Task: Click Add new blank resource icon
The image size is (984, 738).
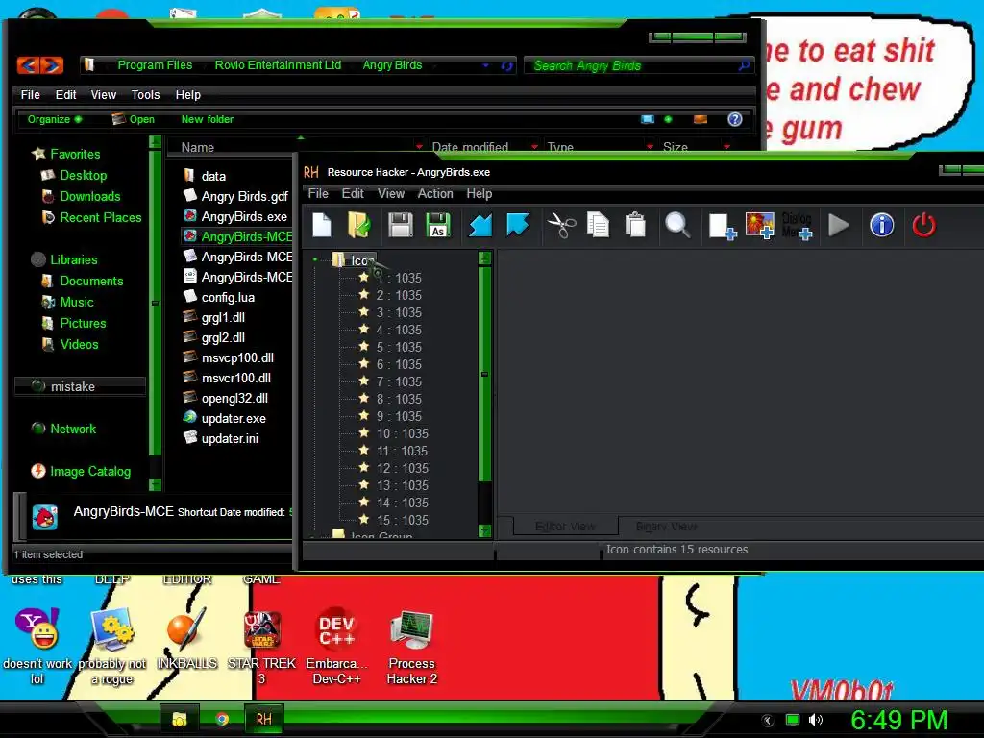Action: point(722,226)
